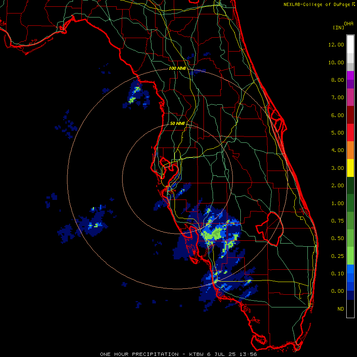Click the 3.00 legend value

point(338,168)
